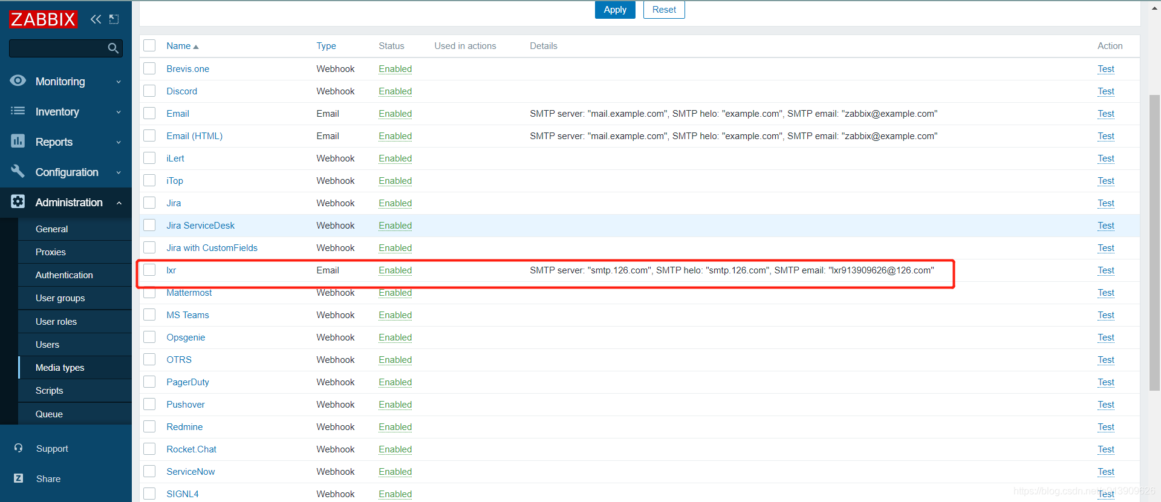Open the OTRS media type link
The height and width of the screenshot is (502, 1161).
179,359
